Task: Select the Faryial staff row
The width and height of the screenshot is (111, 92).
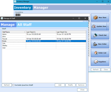Action: point(44,39)
